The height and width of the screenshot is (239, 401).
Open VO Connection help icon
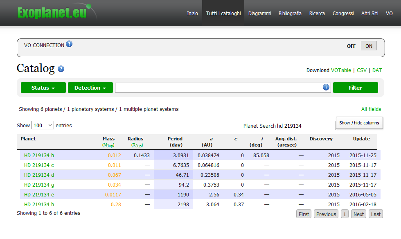point(69,44)
